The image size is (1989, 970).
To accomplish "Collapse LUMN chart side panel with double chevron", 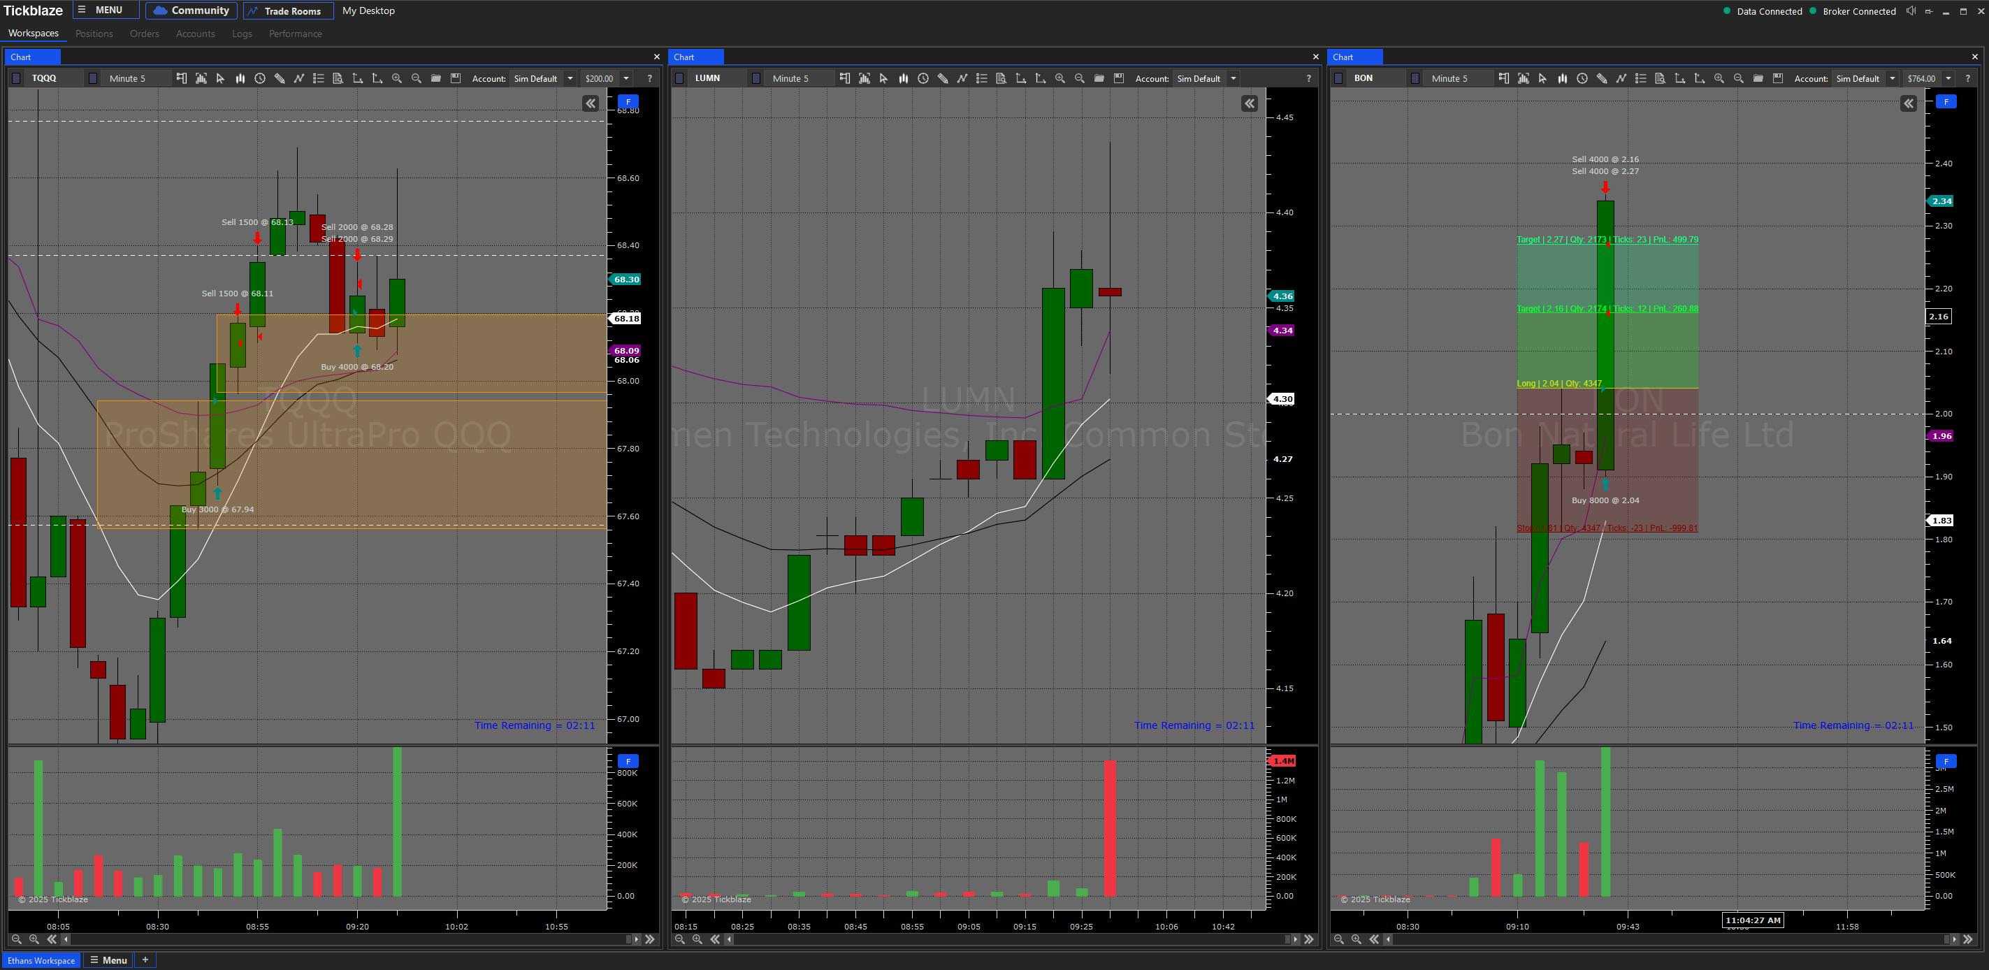I will tap(1250, 103).
